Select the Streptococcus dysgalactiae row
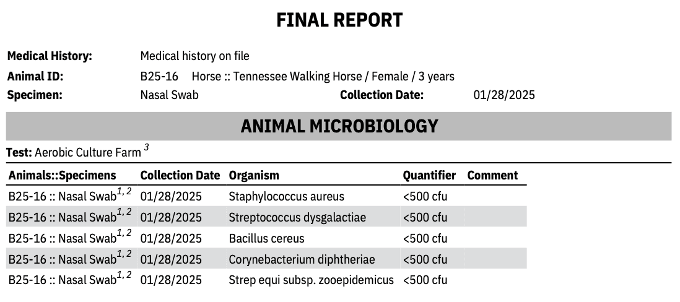The height and width of the screenshot is (302, 680). [297, 217]
